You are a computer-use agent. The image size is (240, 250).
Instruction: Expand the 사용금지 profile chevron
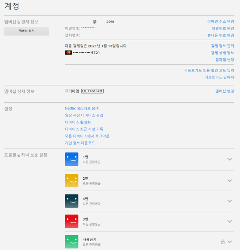230,242
